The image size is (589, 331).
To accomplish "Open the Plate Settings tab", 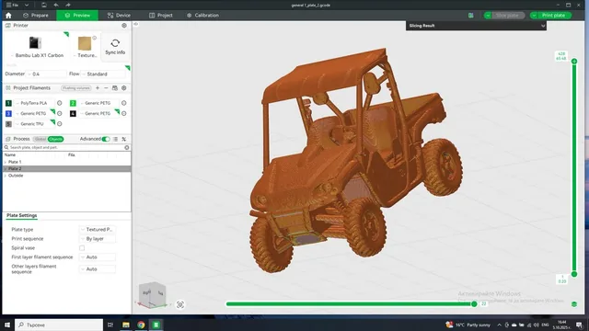I will click(22, 215).
